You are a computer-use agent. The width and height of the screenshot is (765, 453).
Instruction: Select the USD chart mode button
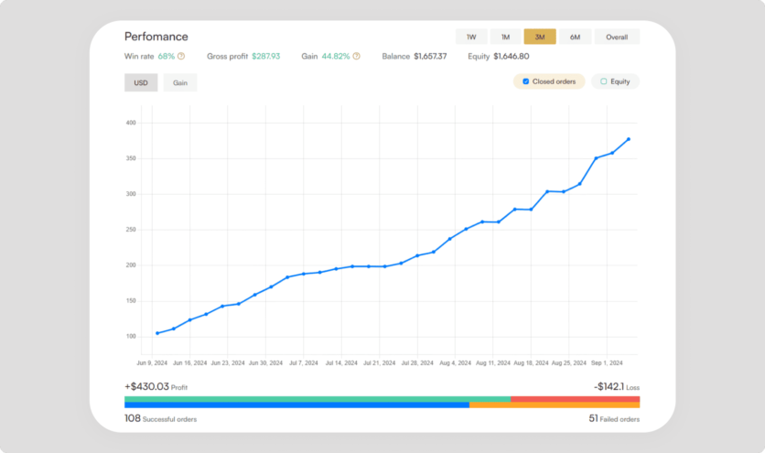pos(141,82)
